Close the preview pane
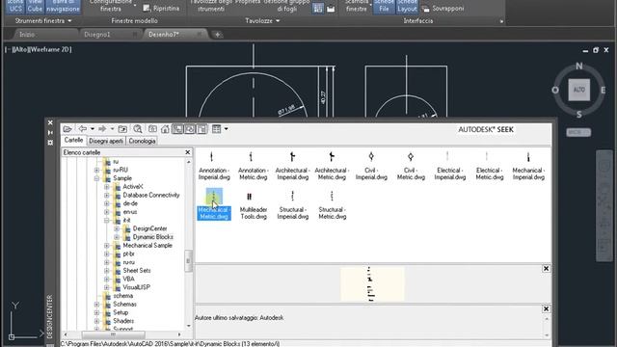Image resolution: width=617 pixels, height=347 pixels. click(x=546, y=268)
